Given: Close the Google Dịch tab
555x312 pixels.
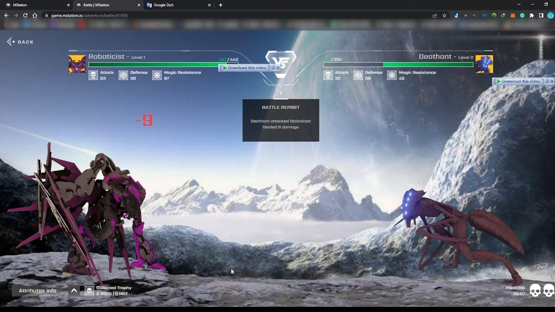Looking at the screenshot, I should click(x=210, y=5).
